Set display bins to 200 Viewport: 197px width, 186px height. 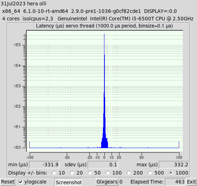tap(129, 173)
